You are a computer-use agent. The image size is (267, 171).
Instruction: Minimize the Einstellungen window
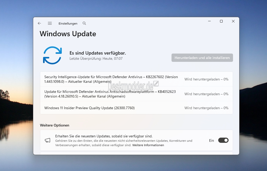209,21
